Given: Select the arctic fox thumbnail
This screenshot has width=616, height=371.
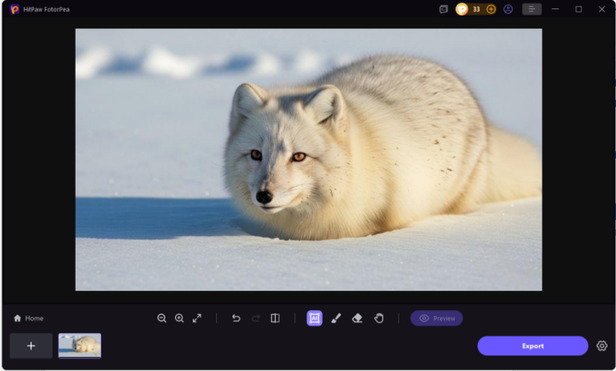Looking at the screenshot, I should [x=80, y=345].
